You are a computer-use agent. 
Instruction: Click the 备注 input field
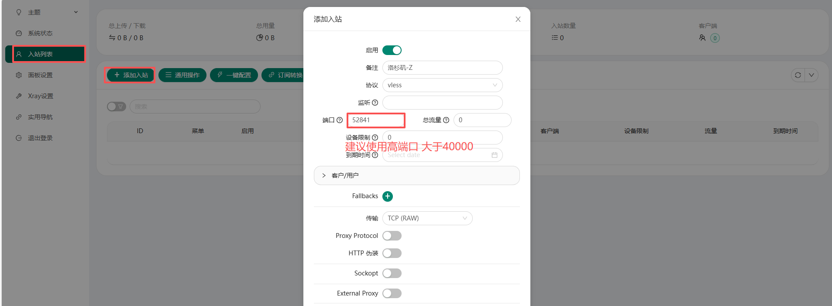coord(443,68)
